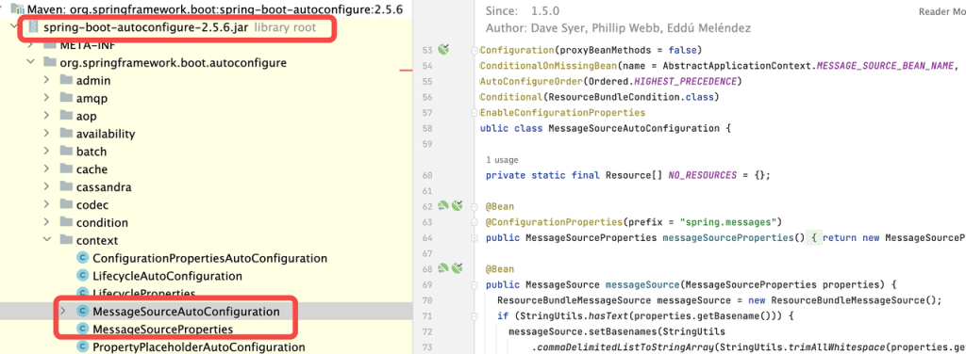
Task: Toggle code fold marker at line 57
Action: 474,112
